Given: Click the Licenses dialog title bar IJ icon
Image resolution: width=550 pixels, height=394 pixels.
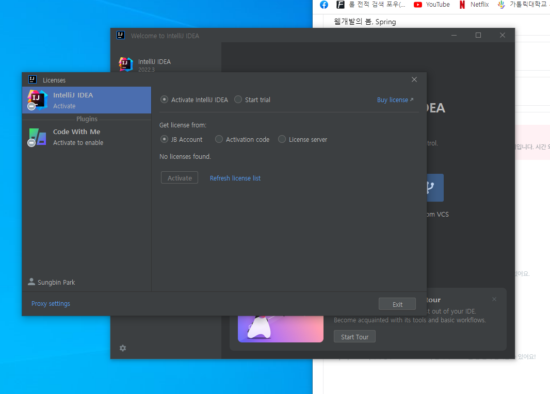Looking at the screenshot, I should tap(33, 79).
